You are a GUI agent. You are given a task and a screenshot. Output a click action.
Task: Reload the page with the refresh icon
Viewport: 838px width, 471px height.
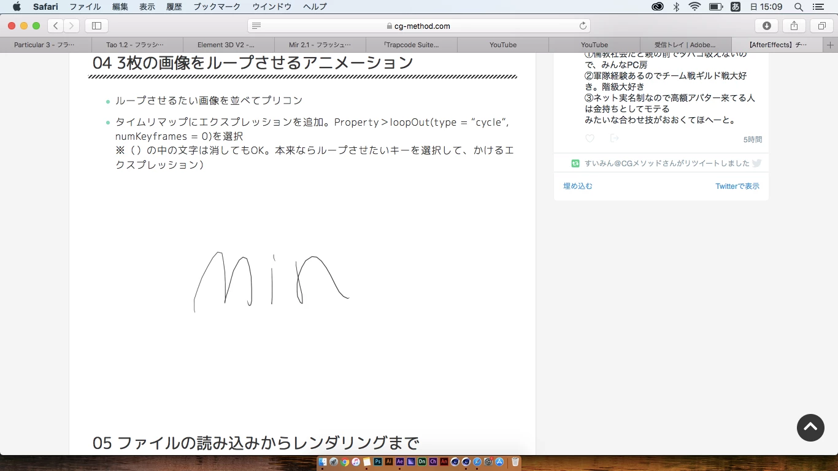pos(583,26)
